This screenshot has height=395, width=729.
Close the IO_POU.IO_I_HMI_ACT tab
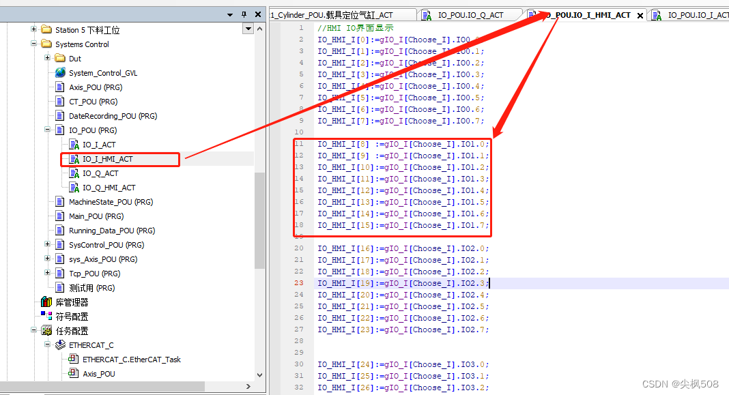[x=640, y=16]
